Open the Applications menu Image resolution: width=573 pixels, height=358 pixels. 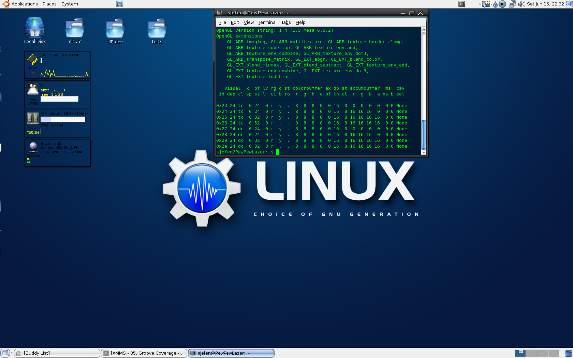(x=25, y=4)
